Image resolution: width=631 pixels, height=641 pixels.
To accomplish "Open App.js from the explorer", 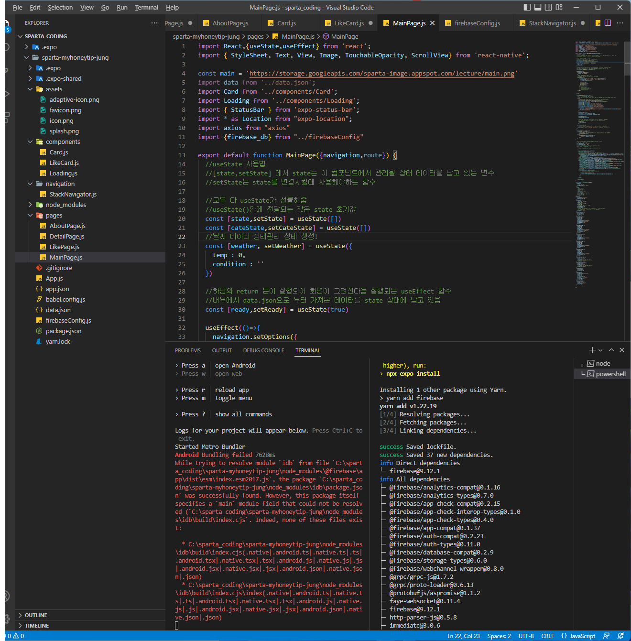I will (54, 279).
